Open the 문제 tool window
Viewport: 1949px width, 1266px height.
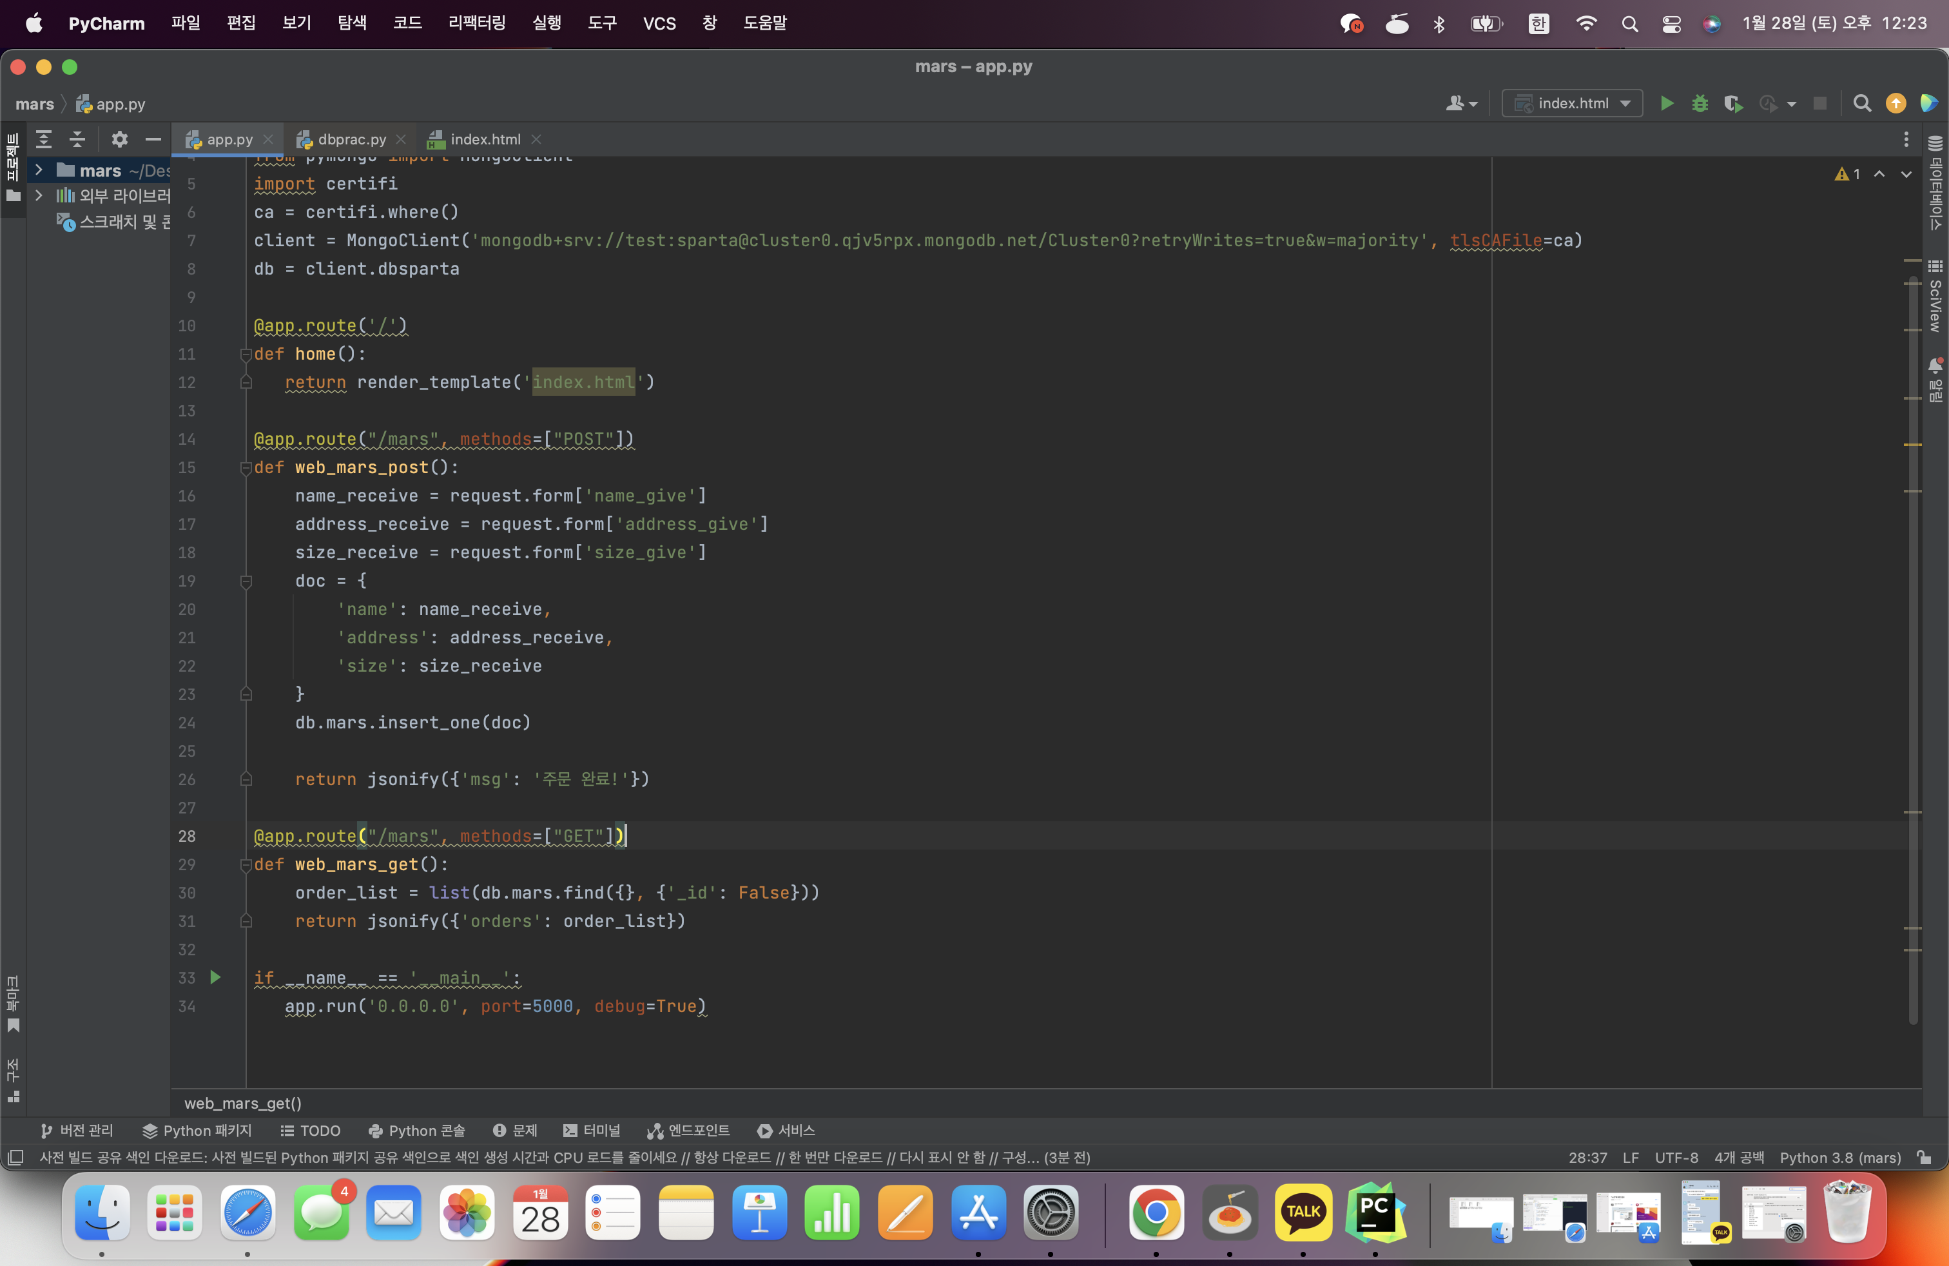point(515,1130)
